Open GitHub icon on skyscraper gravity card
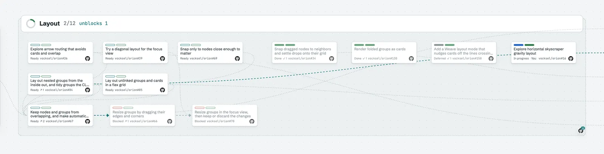Image resolution: width=604 pixels, height=154 pixels. point(571,59)
